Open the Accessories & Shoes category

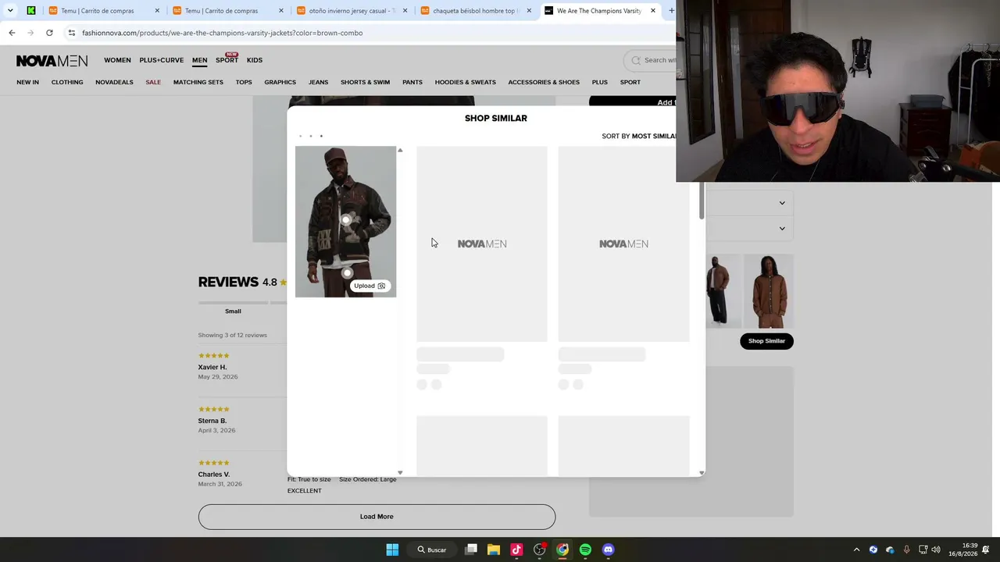point(544,82)
